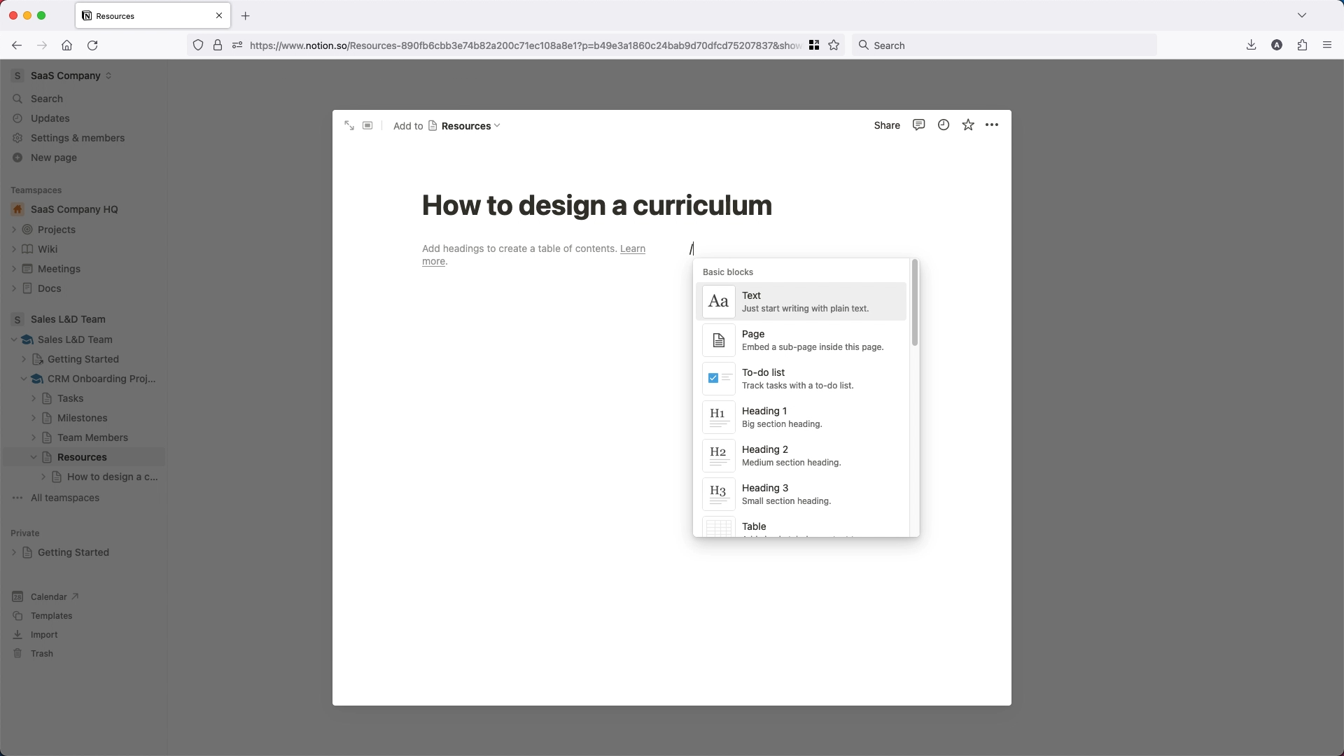Open Settings & members in sidebar
Viewport: 1344px width, 756px height.
[77, 138]
